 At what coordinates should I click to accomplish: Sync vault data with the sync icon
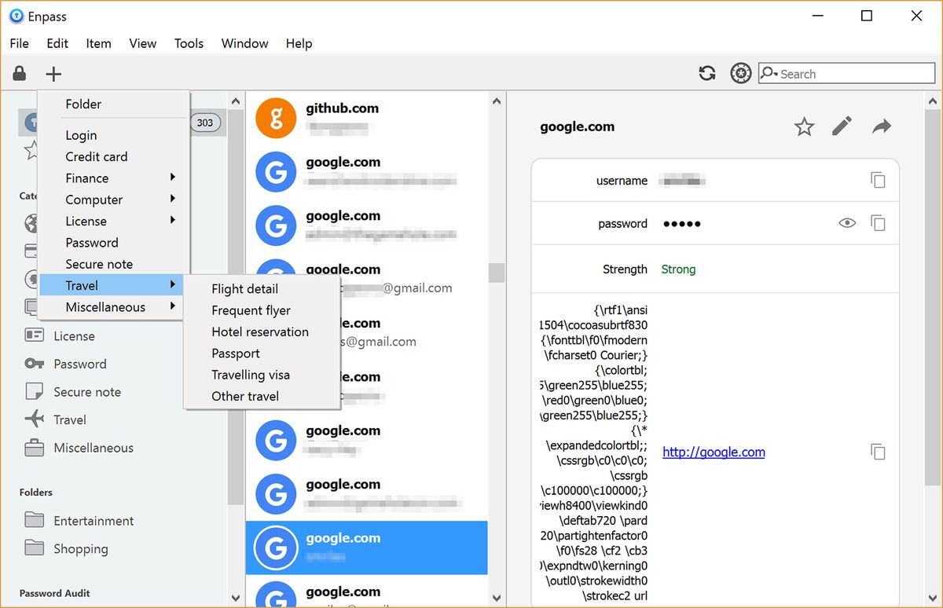(x=706, y=72)
